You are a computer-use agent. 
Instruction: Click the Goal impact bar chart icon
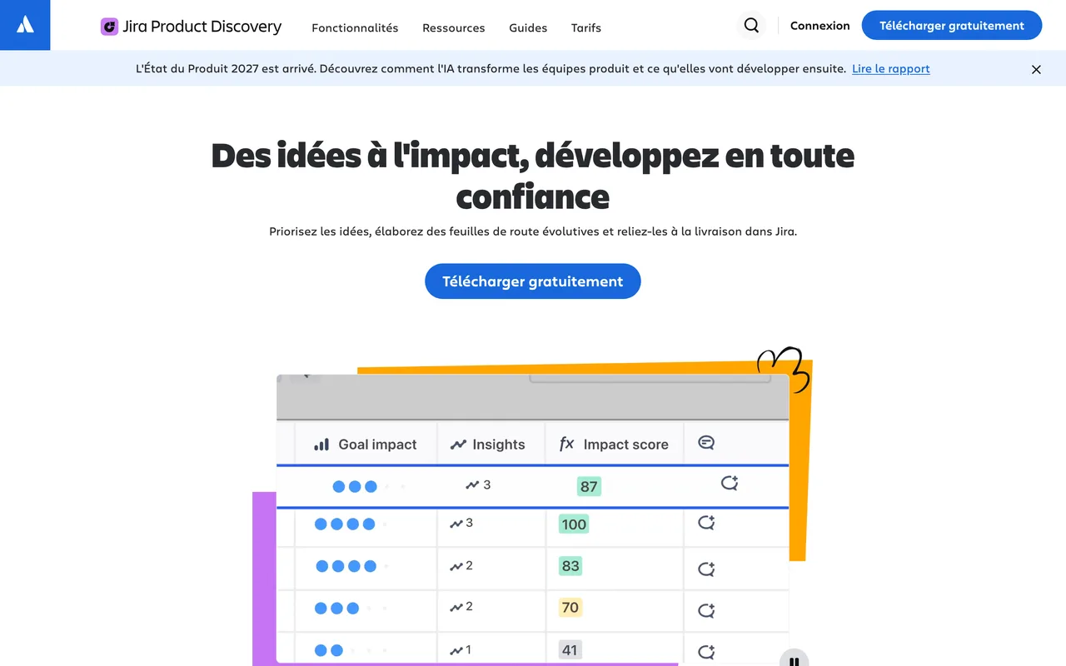(321, 445)
